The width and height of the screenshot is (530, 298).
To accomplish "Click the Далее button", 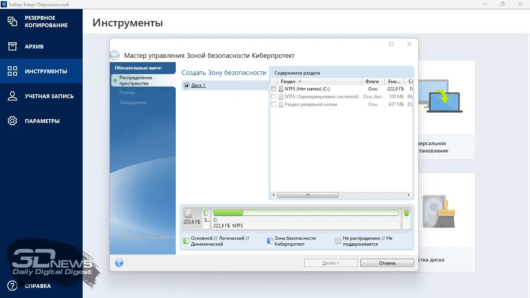I will [331, 263].
